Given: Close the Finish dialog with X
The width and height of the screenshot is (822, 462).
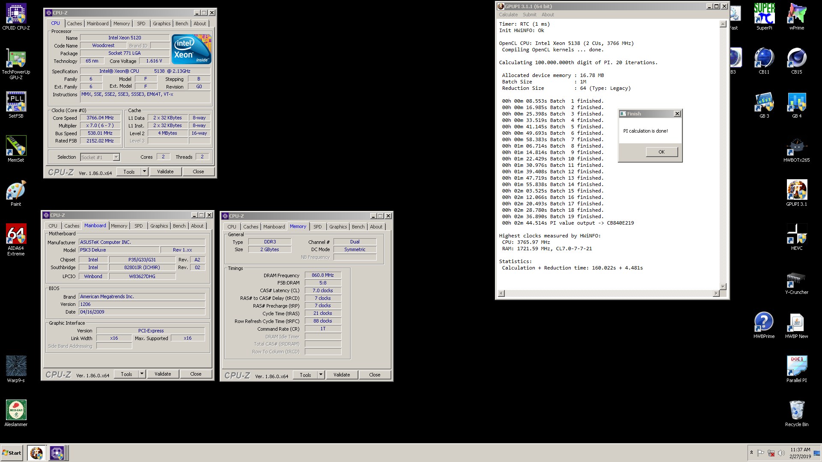Looking at the screenshot, I should point(677,114).
